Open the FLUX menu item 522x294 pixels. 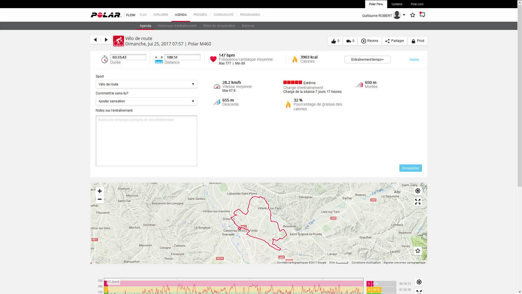click(x=143, y=15)
